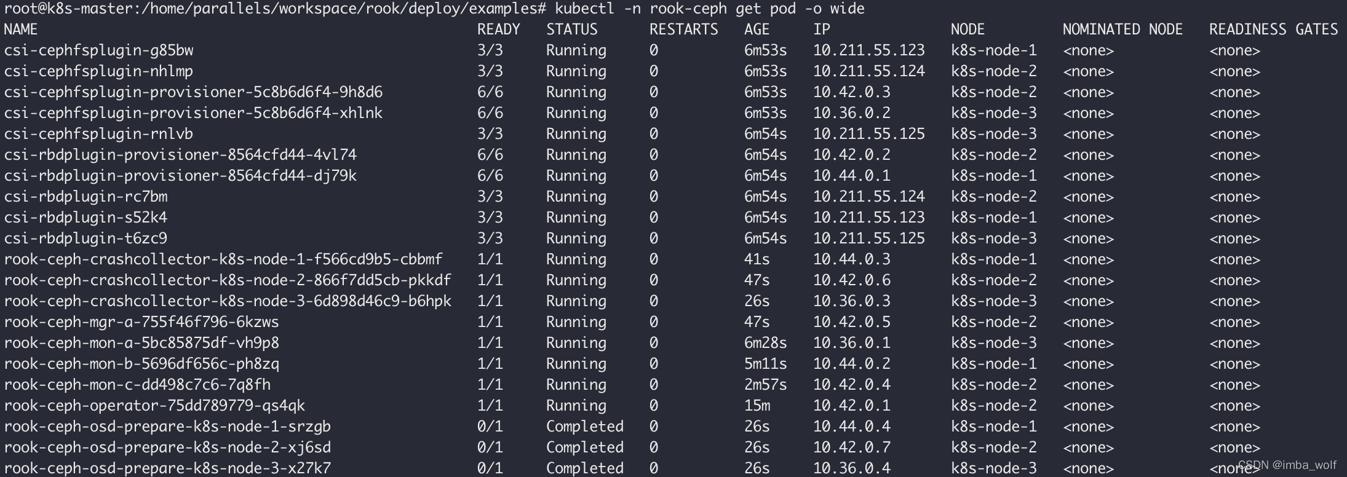This screenshot has width=1347, height=477.
Task: Select crashcollector pod ending in cbbmf
Action: coord(223,259)
